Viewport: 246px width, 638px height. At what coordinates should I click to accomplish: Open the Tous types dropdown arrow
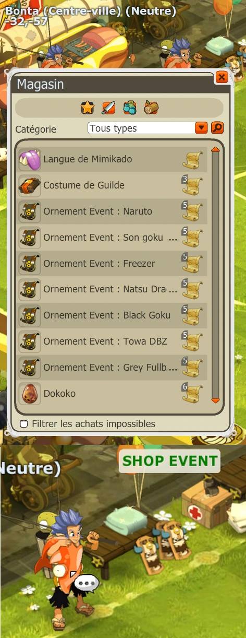[x=202, y=128]
